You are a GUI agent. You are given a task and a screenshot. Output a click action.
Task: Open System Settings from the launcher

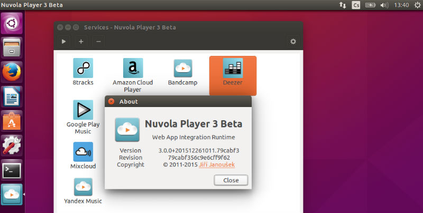coord(11,146)
